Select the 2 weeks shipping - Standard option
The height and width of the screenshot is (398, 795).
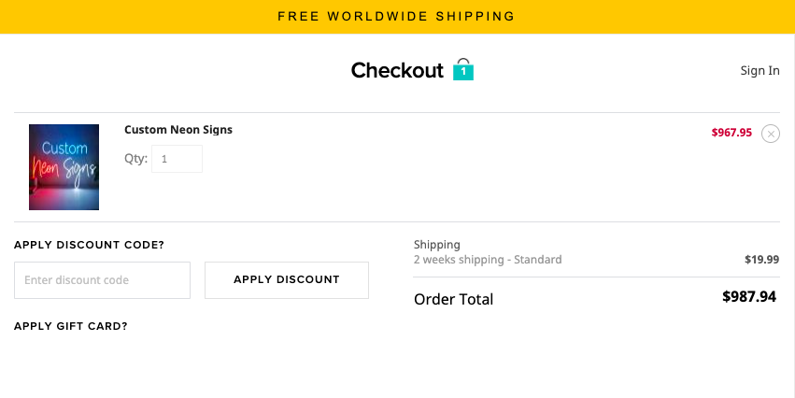(488, 260)
